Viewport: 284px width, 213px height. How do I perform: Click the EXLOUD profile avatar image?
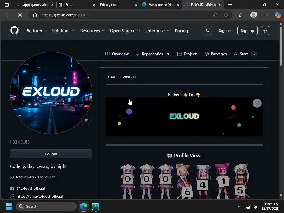coord(51,93)
